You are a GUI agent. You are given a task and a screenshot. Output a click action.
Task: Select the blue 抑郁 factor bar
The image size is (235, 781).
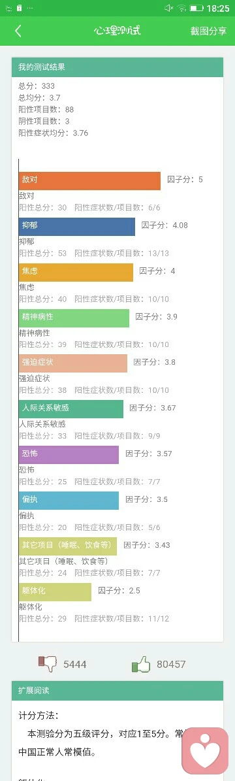76,227
